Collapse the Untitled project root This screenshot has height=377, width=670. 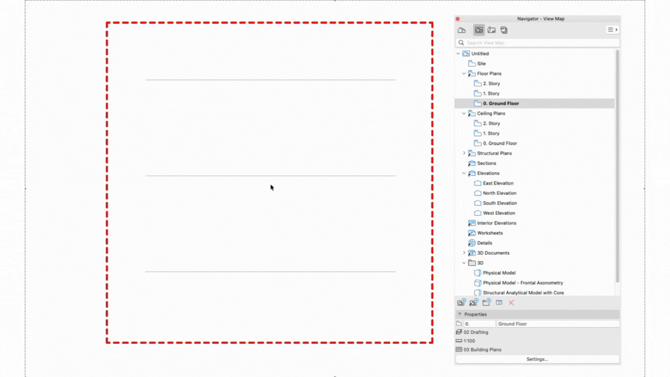pos(458,54)
